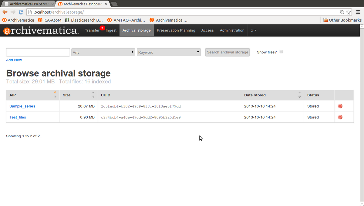Switch to Preservation Planning
364x206 pixels.
176,30
